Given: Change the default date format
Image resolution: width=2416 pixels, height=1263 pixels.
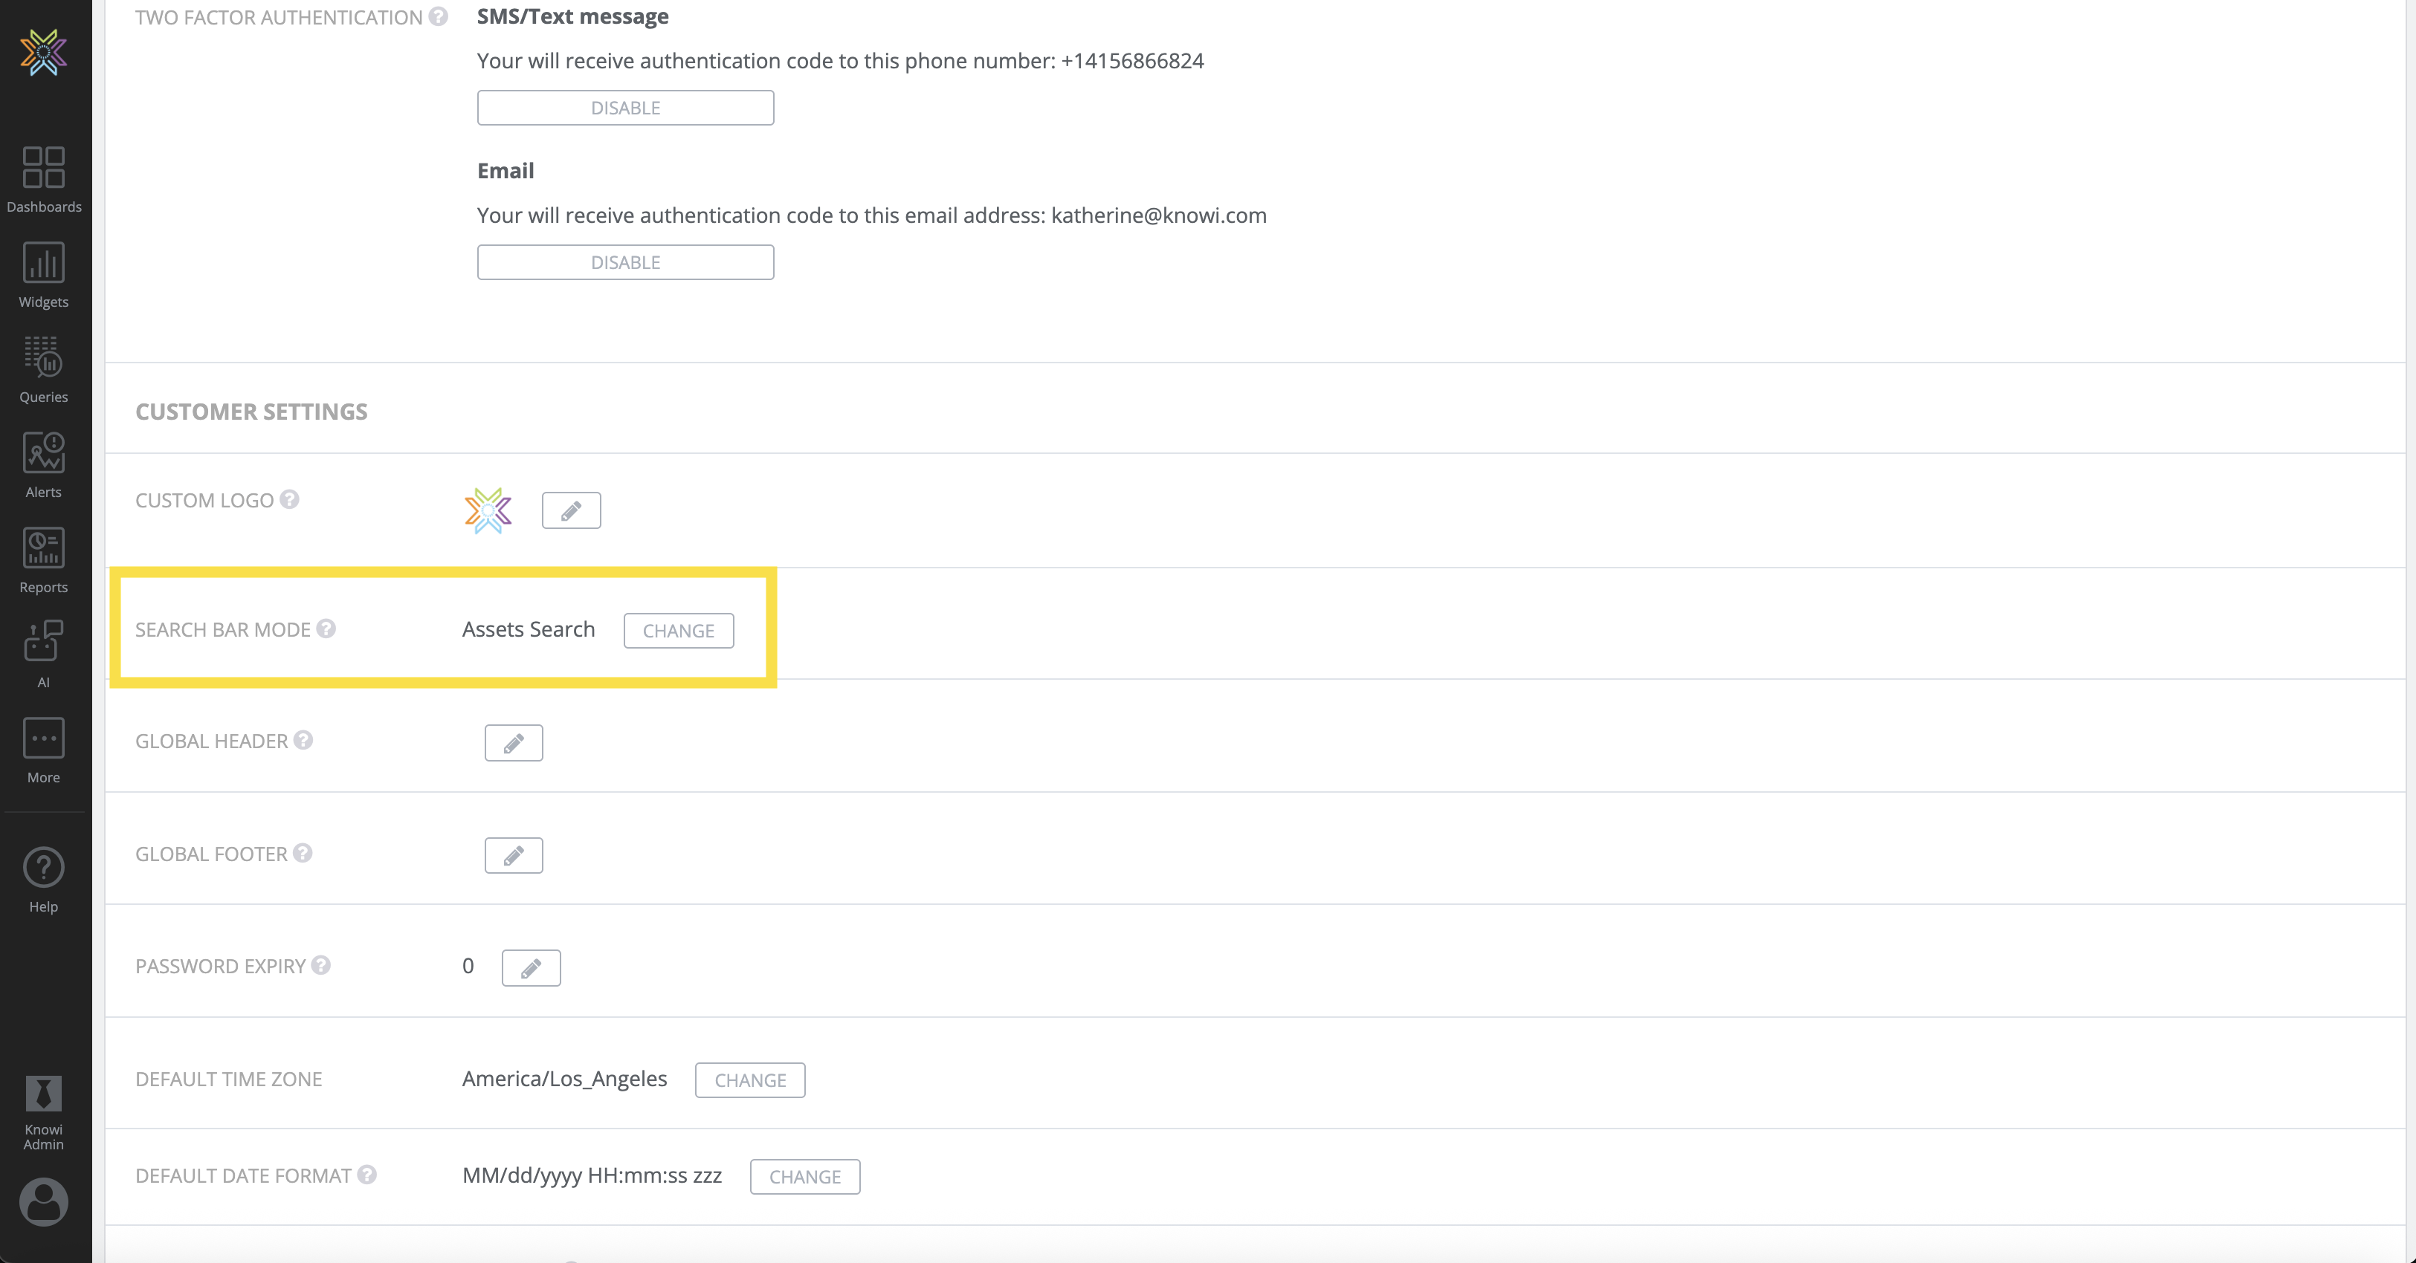Looking at the screenshot, I should [x=804, y=1177].
